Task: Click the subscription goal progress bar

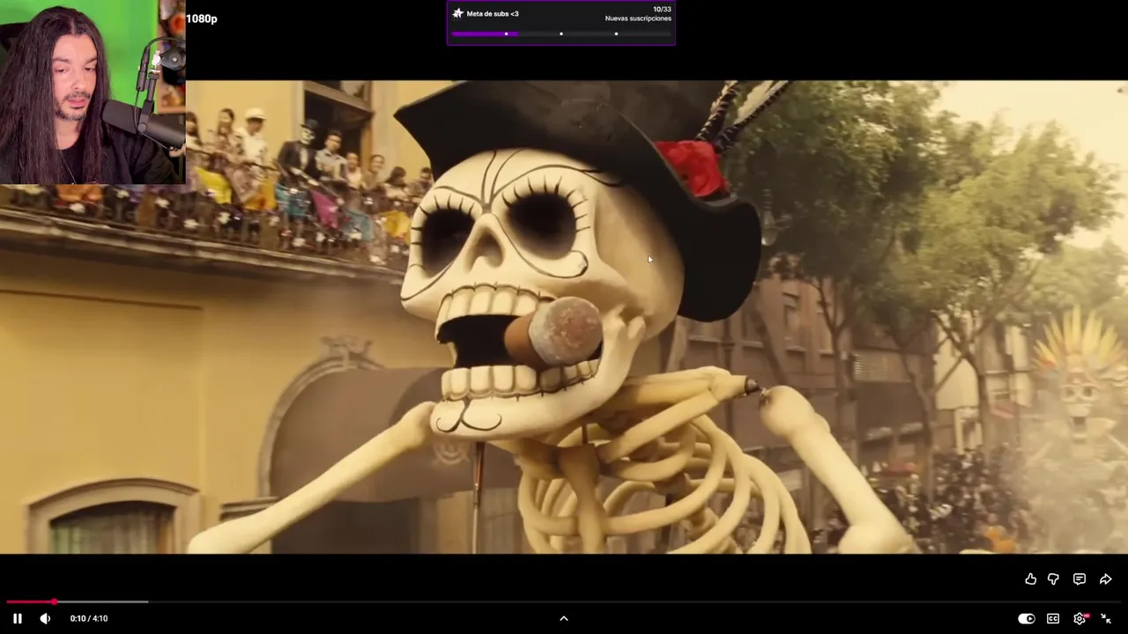Action: click(561, 33)
